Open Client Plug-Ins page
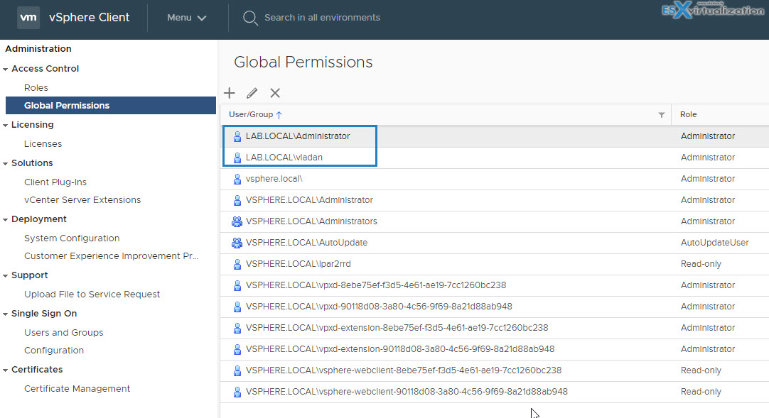Viewport: 769px width, 418px height. click(55, 182)
